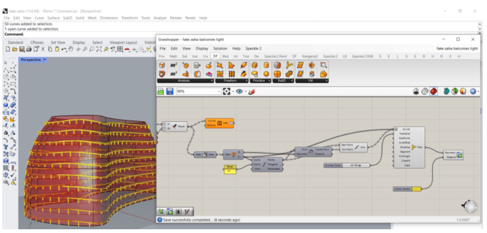The height and width of the screenshot is (233, 487).
Task: Click the Line component icon
Action: 357,146
